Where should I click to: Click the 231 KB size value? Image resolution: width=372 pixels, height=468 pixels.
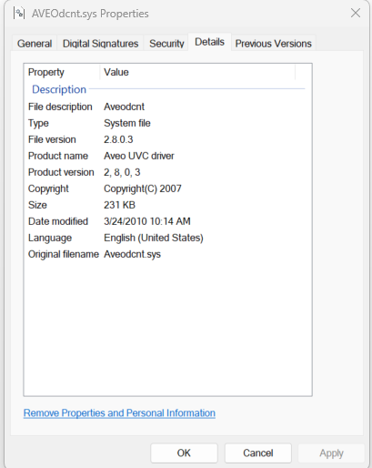(x=119, y=205)
